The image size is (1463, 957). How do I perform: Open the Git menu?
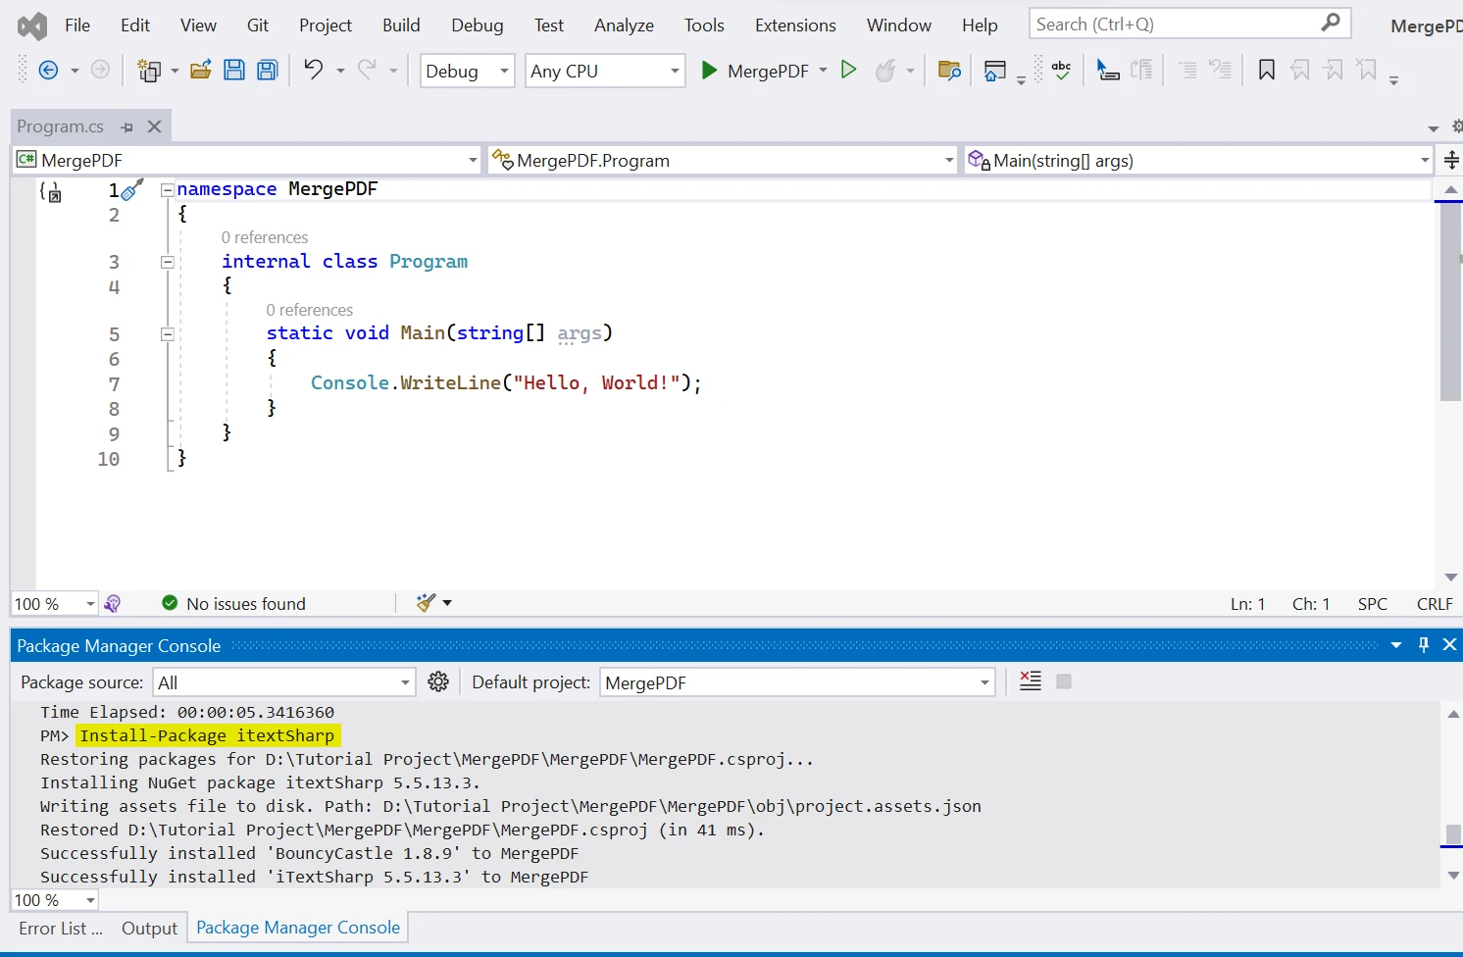point(258,25)
